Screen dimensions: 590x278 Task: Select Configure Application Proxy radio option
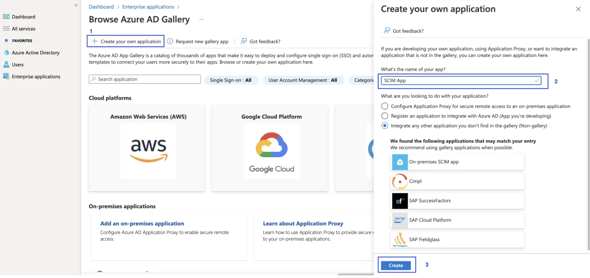385,106
